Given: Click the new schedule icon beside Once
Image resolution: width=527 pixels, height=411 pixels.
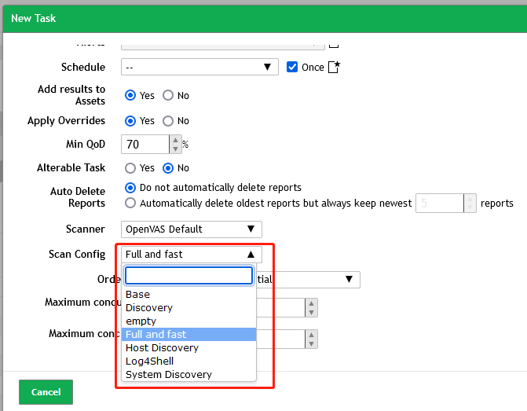Looking at the screenshot, I should [335, 68].
